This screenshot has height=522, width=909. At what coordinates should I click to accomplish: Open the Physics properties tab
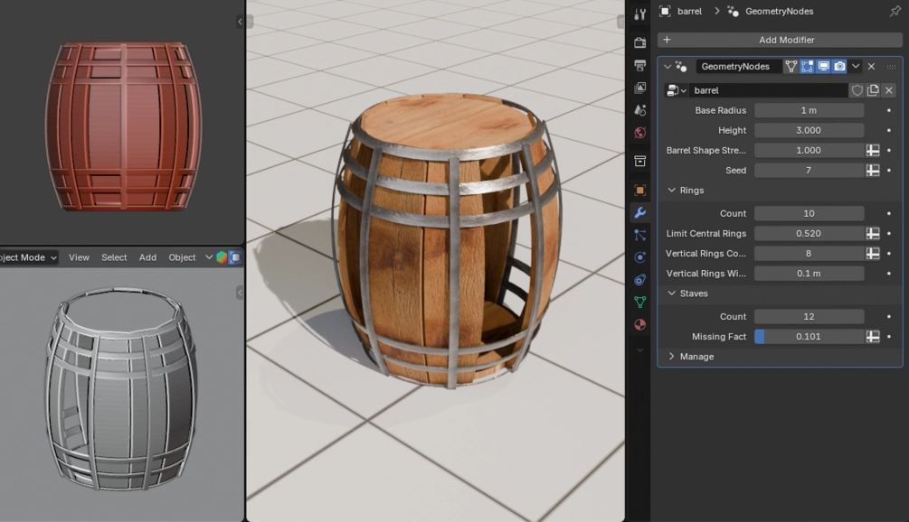point(639,256)
